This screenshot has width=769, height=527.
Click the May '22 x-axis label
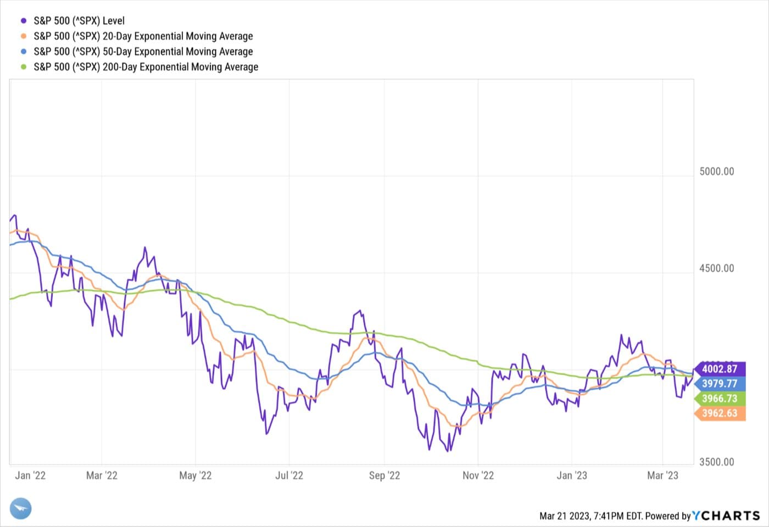tap(196, 475)
